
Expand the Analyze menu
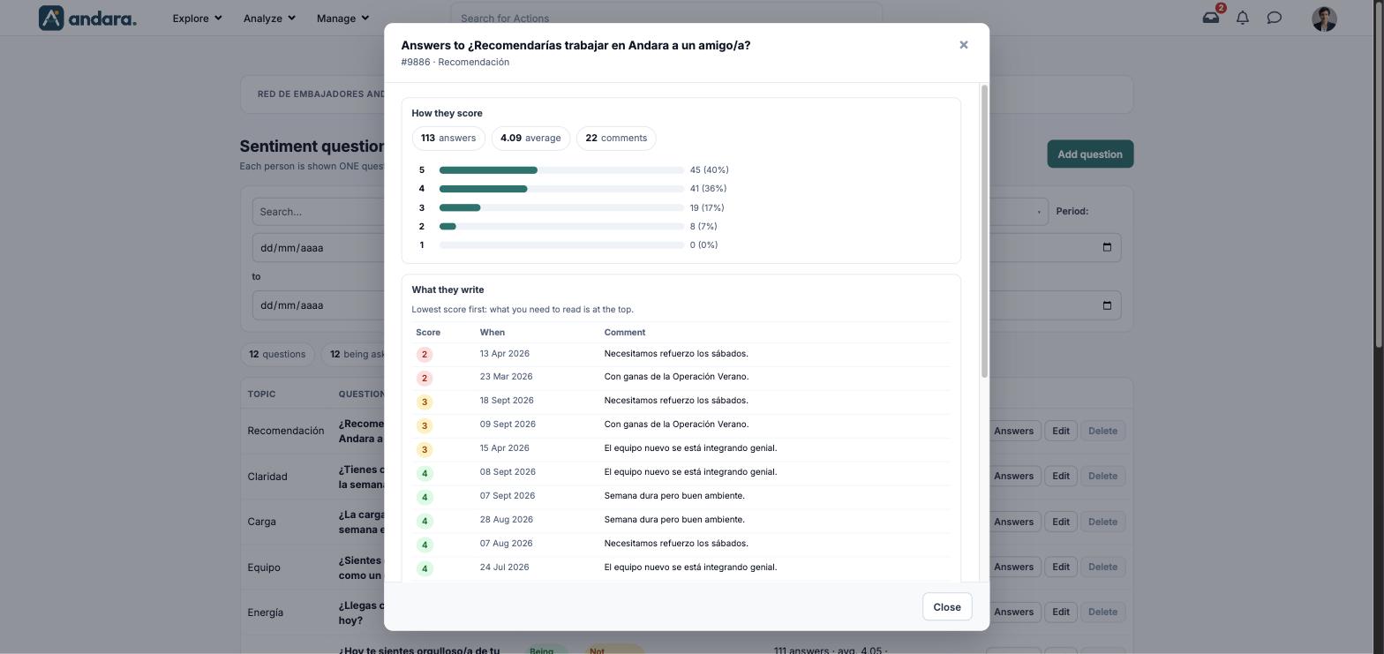click(269, 18)
